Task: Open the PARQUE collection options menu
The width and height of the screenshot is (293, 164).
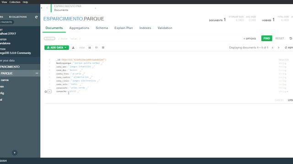Action: [37, 73]
